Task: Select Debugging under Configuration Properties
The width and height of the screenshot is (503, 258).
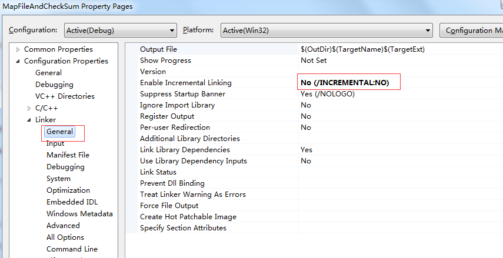Action: click(54, 85)
